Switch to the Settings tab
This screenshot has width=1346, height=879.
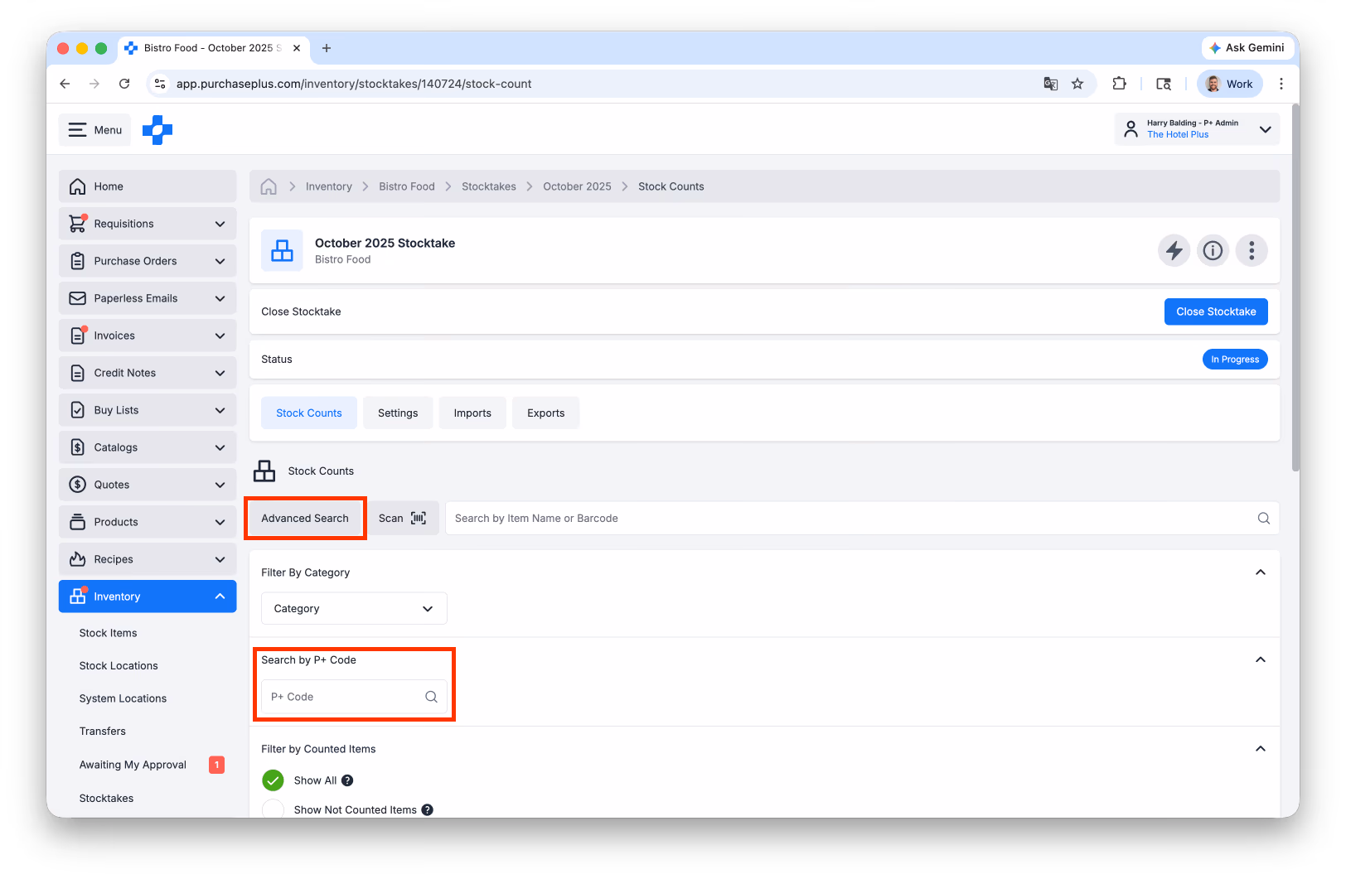(x=398, y=413)
